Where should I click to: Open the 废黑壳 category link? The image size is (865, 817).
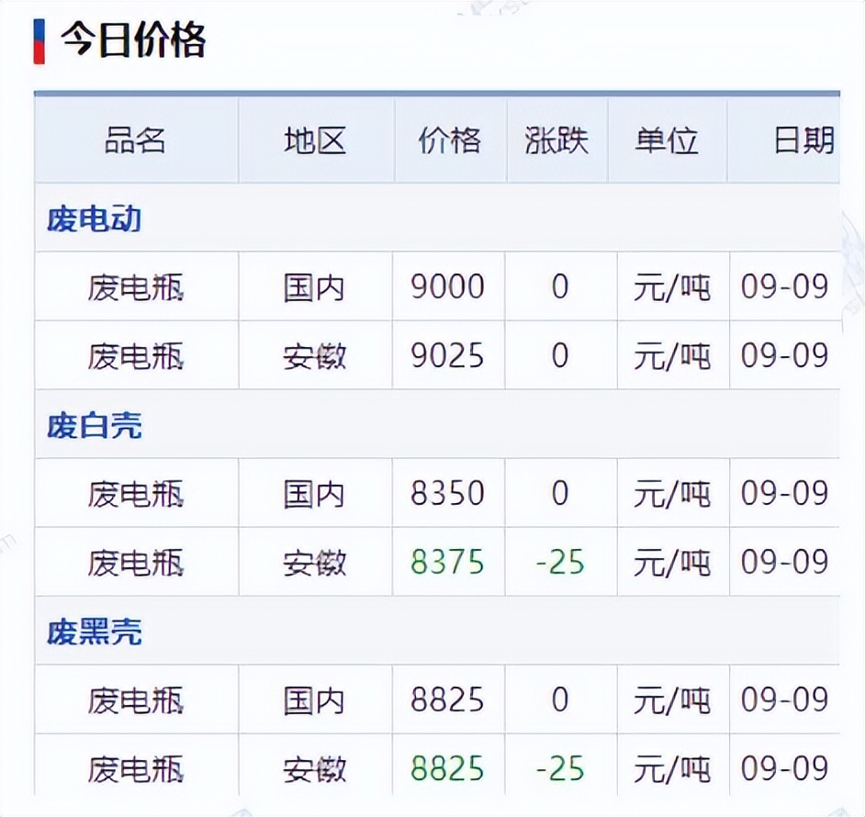93,632
